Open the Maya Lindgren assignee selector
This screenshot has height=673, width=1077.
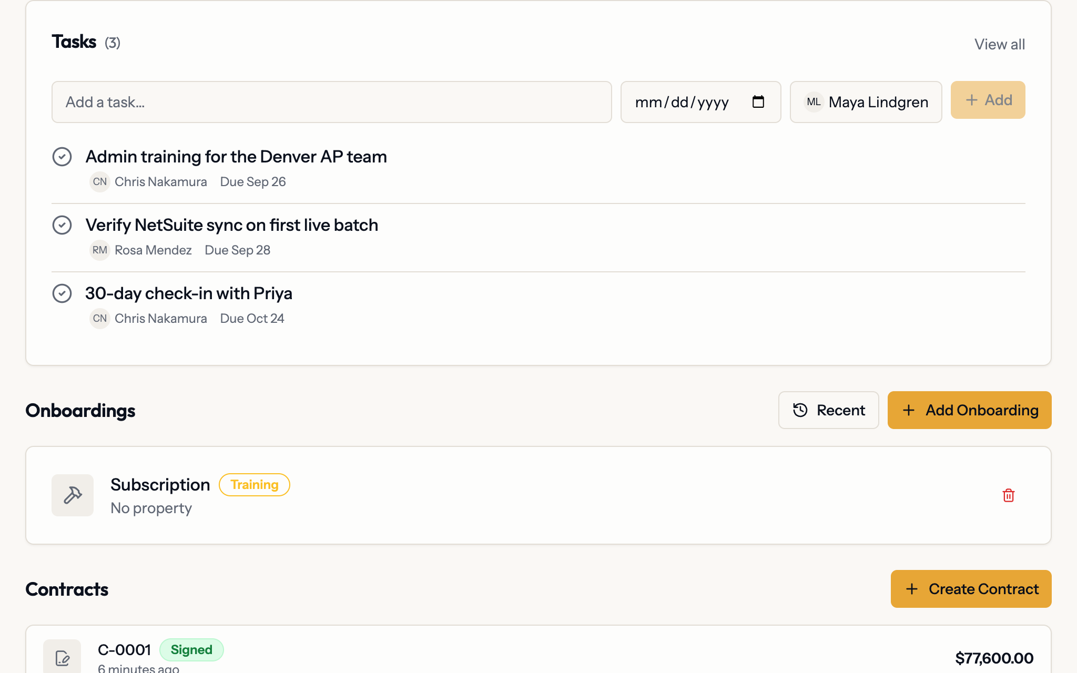[866, 102]
